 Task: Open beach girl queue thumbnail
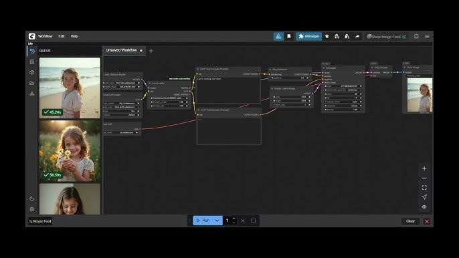pyautogui.click(x=70, y=88)
